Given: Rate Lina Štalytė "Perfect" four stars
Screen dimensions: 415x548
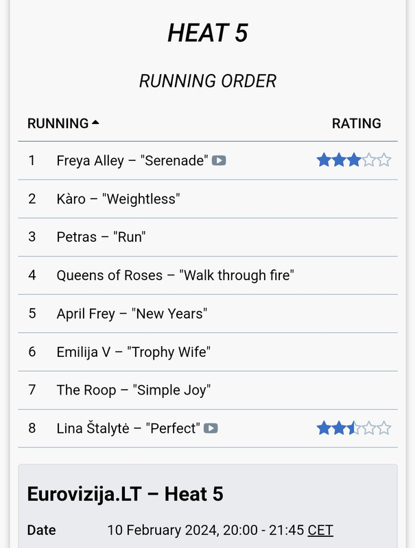Looking at the screenshot, I should click(x=369, y=429).
